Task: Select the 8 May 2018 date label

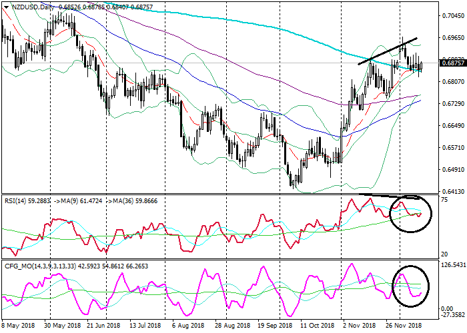Action: pyautogui.click(x=19, y=326)
